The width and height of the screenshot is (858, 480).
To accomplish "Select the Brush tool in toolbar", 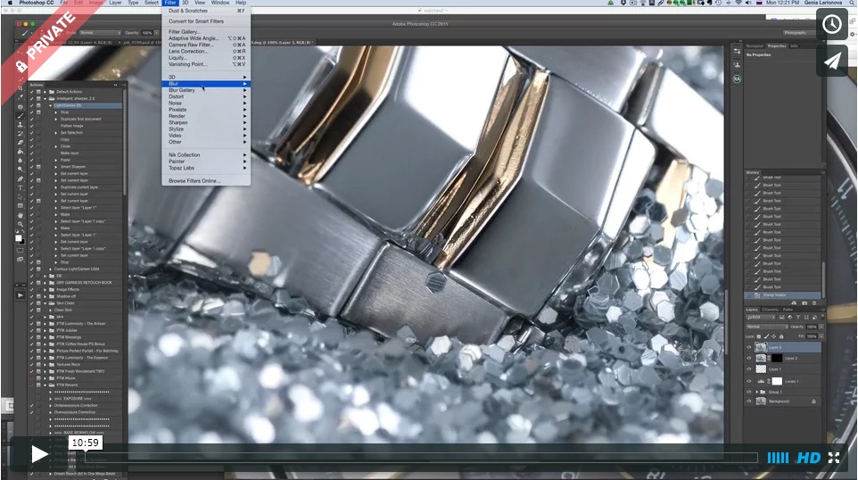I will (21, 115).
